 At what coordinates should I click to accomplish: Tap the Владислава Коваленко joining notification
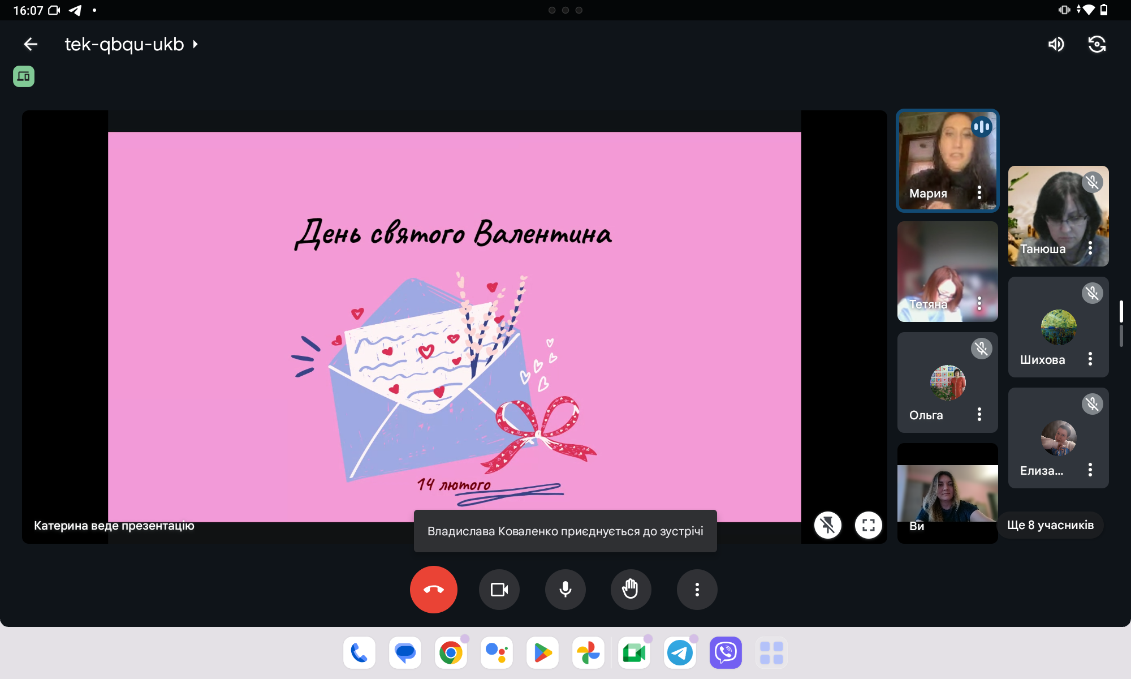pos(565,531)
